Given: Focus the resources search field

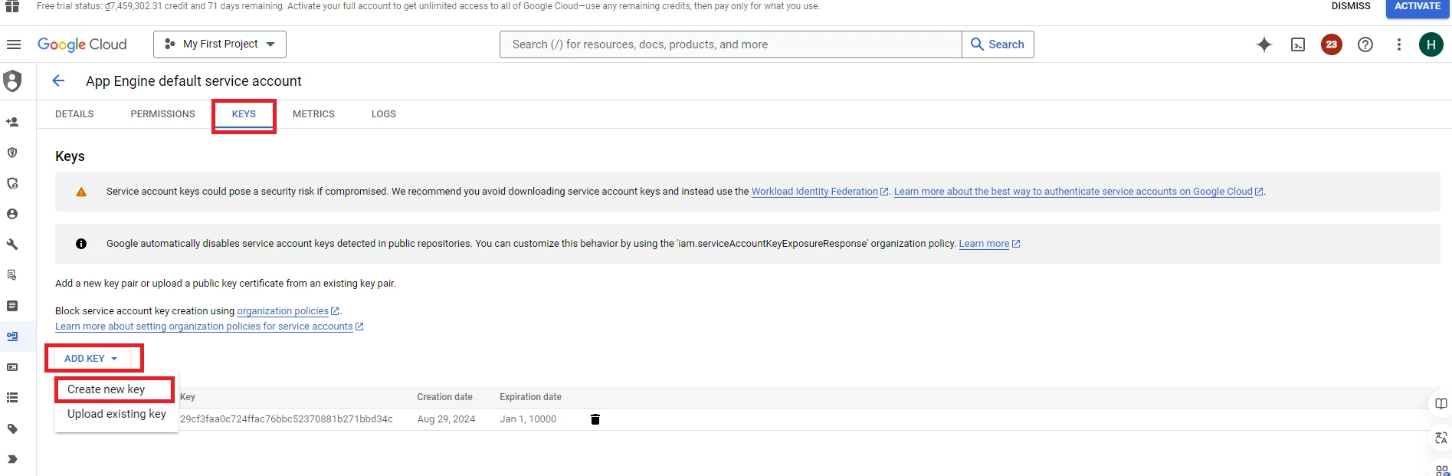Looking at the screenshot, I should point(730,44).
